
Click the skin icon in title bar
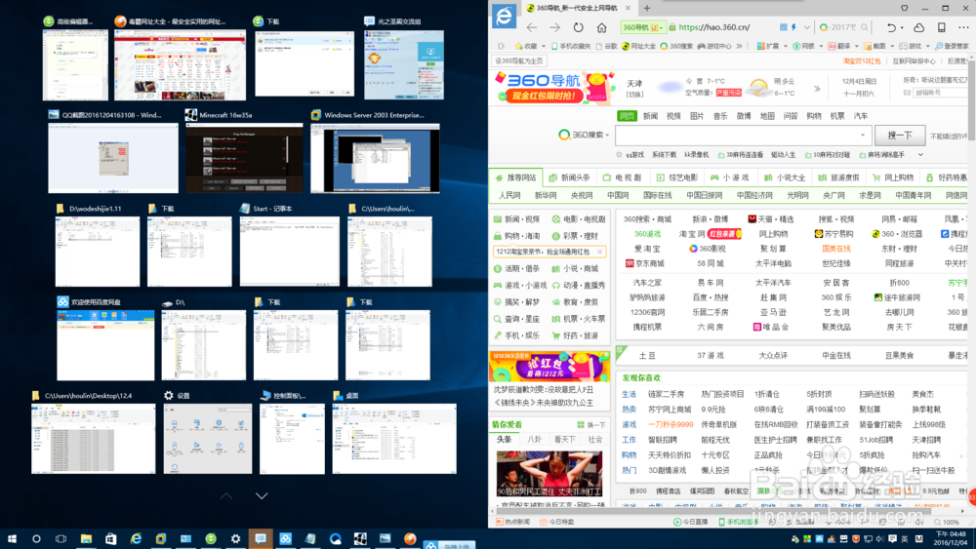click(905, 8)
